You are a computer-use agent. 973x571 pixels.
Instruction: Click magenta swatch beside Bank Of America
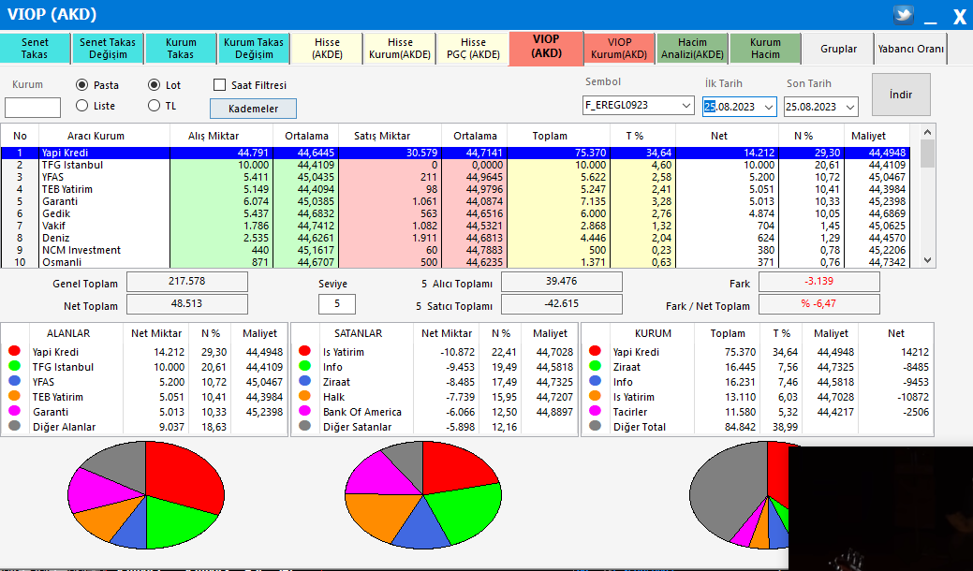[304, 410]
